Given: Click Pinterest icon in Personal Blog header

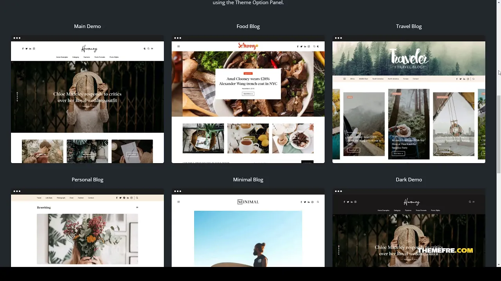Looking at the screenshot, I should click(124, 198).
